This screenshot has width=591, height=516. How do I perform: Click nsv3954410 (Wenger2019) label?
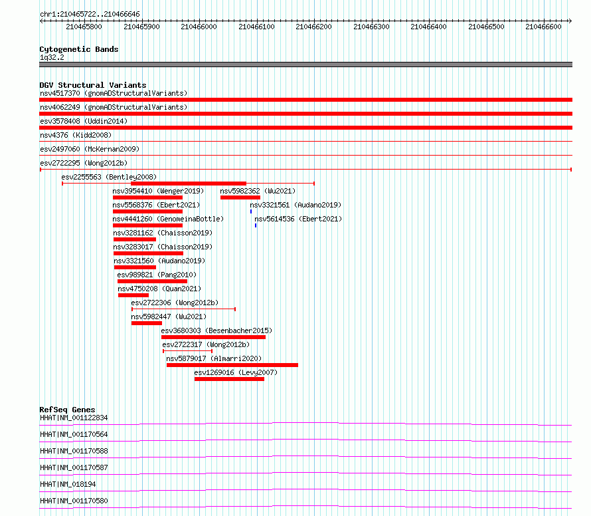158,191
